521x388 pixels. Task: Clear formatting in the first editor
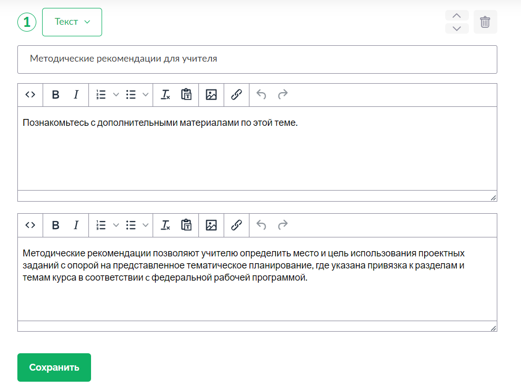point(165,95)
